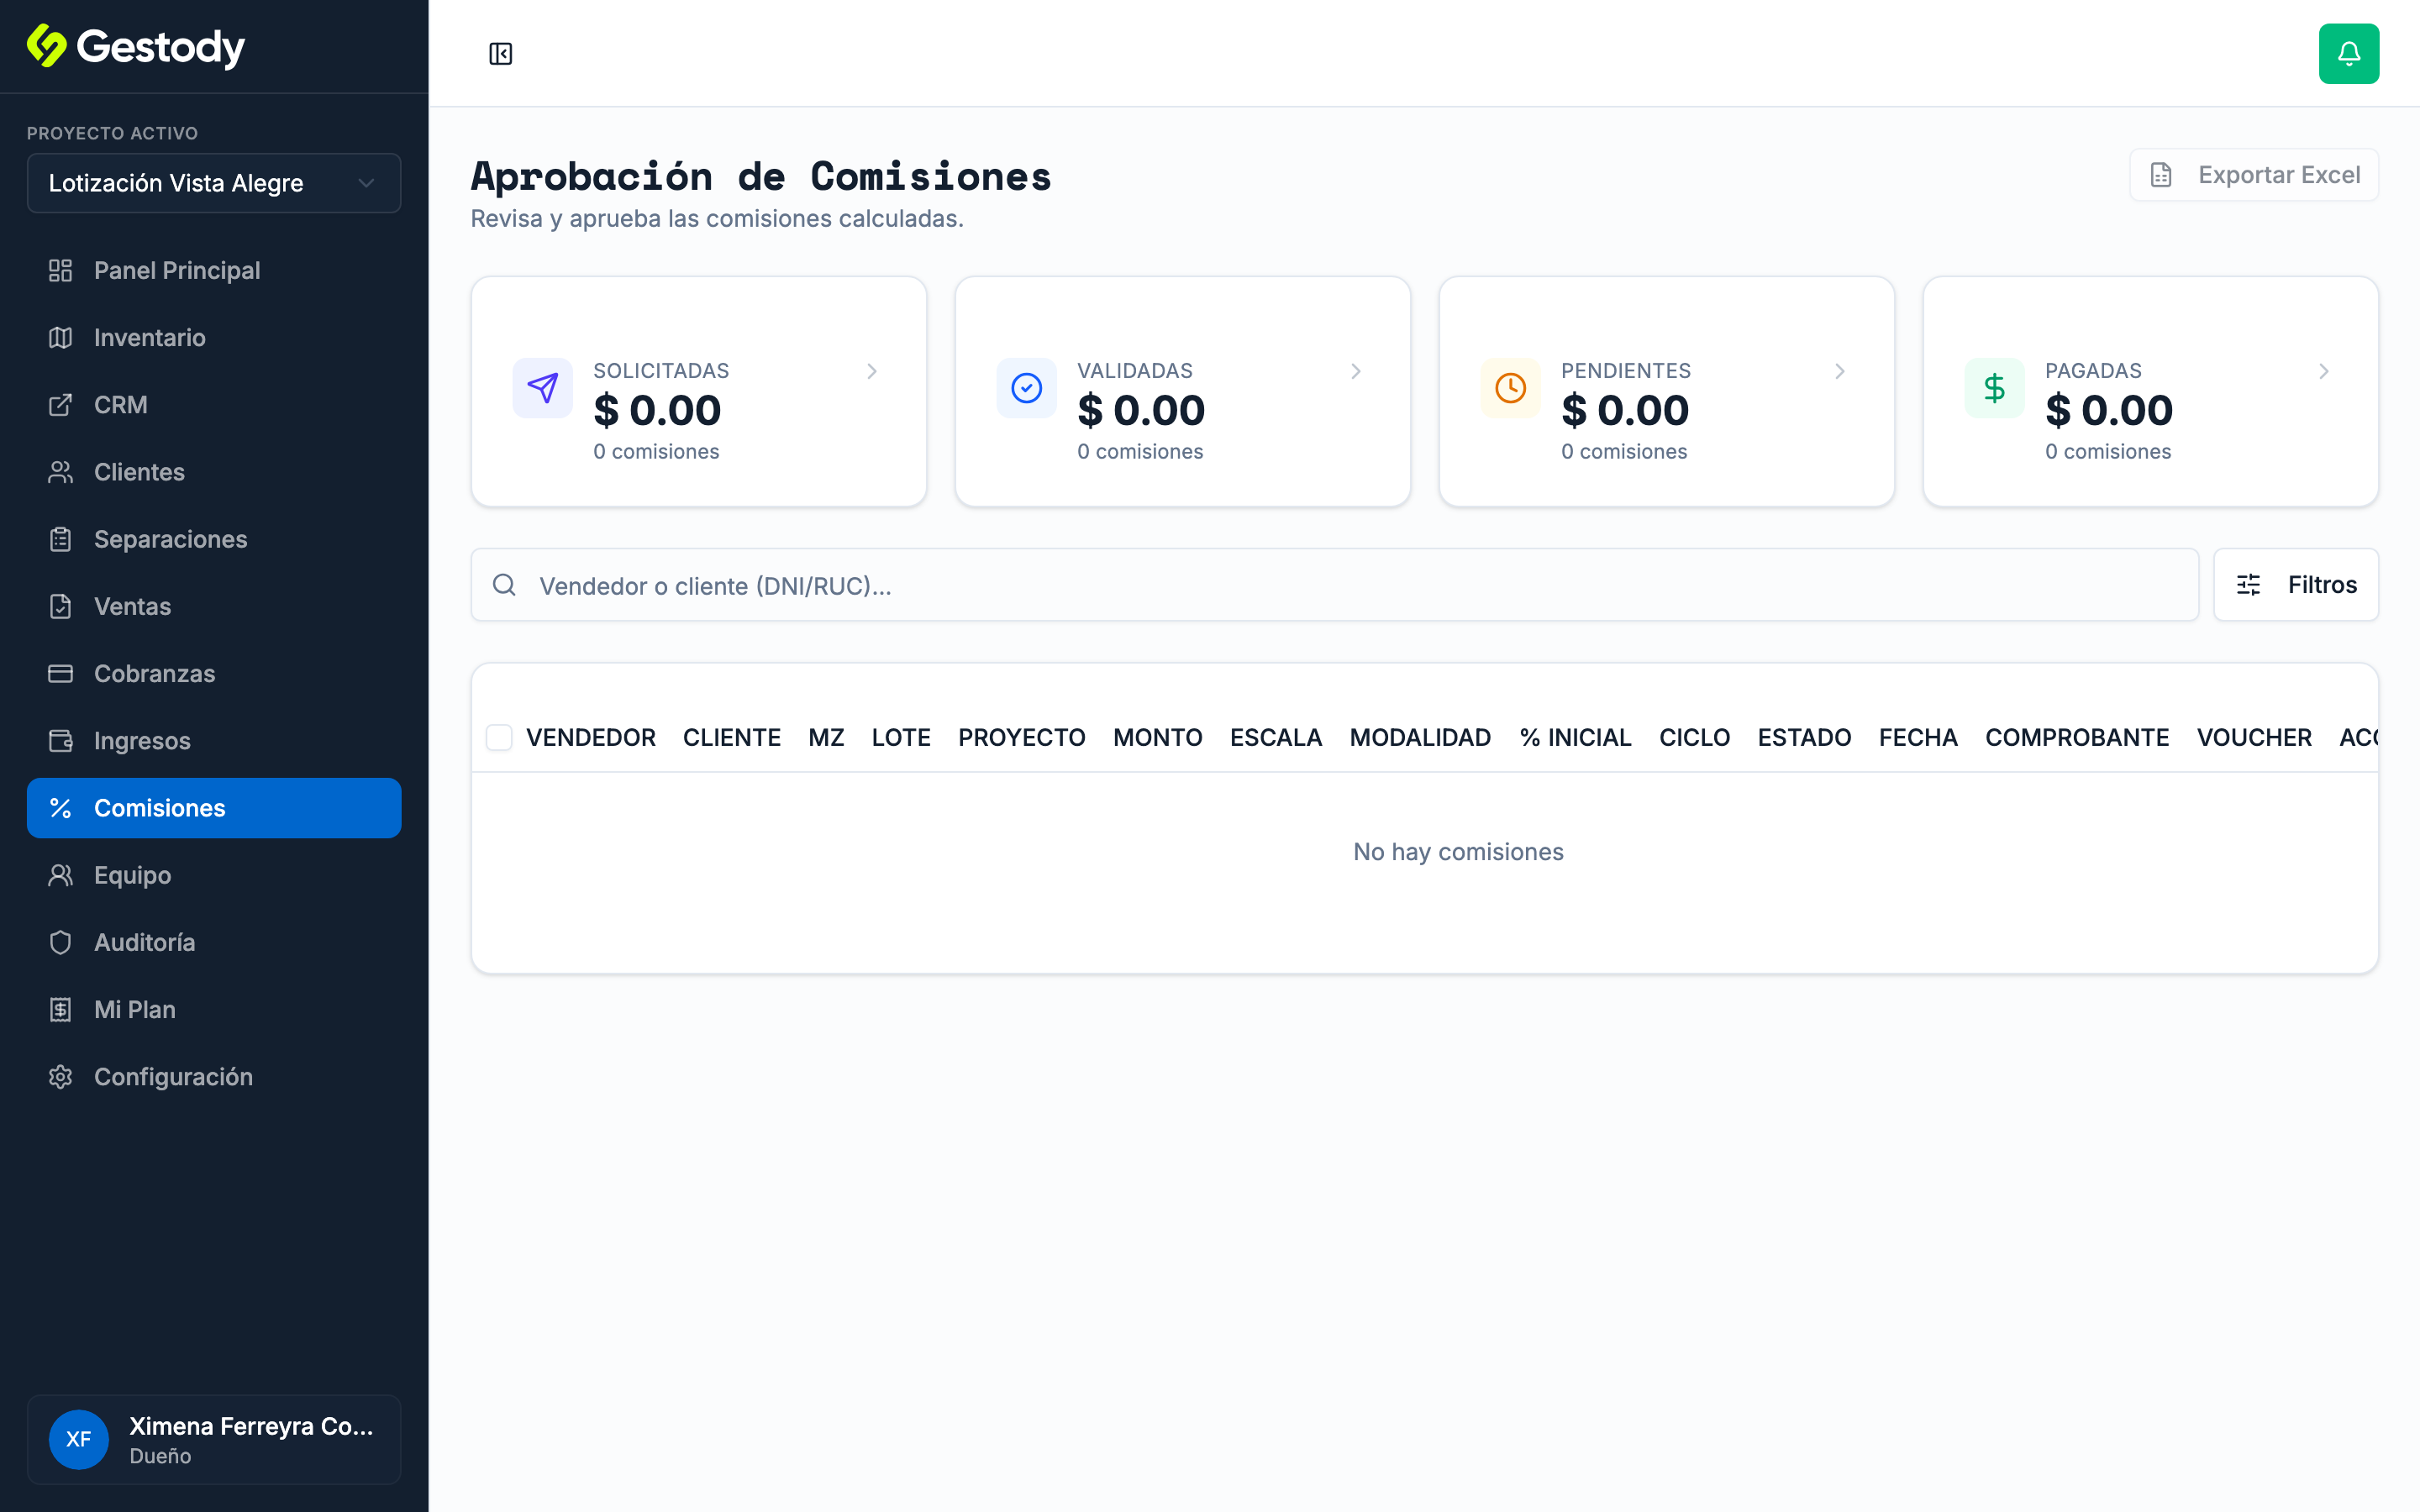Click the MODALIDAD column header
This screenshot has width=2420, height=1512.
1420,738
